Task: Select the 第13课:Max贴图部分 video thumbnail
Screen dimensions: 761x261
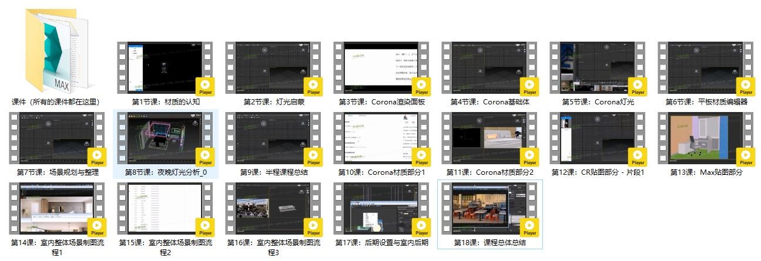Action: [706, 138]
